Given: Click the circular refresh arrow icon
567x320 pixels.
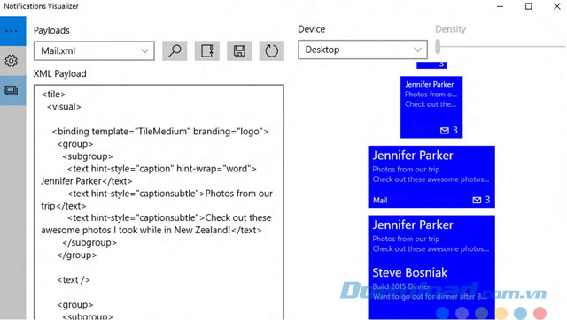Looking at the screenshot, I should pyautogui.click(x=272, y=51).
